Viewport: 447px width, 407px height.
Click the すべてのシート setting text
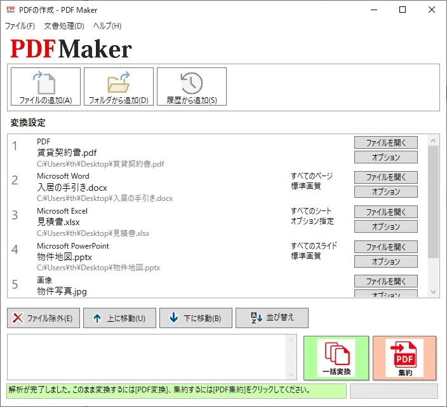coord(311,211)
